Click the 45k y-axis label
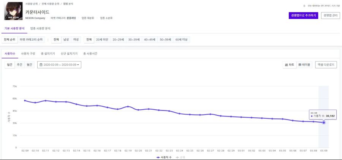 click(x=14, y=111)
